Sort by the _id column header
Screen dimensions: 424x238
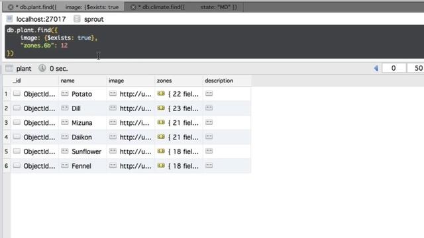tap(34, 81)
